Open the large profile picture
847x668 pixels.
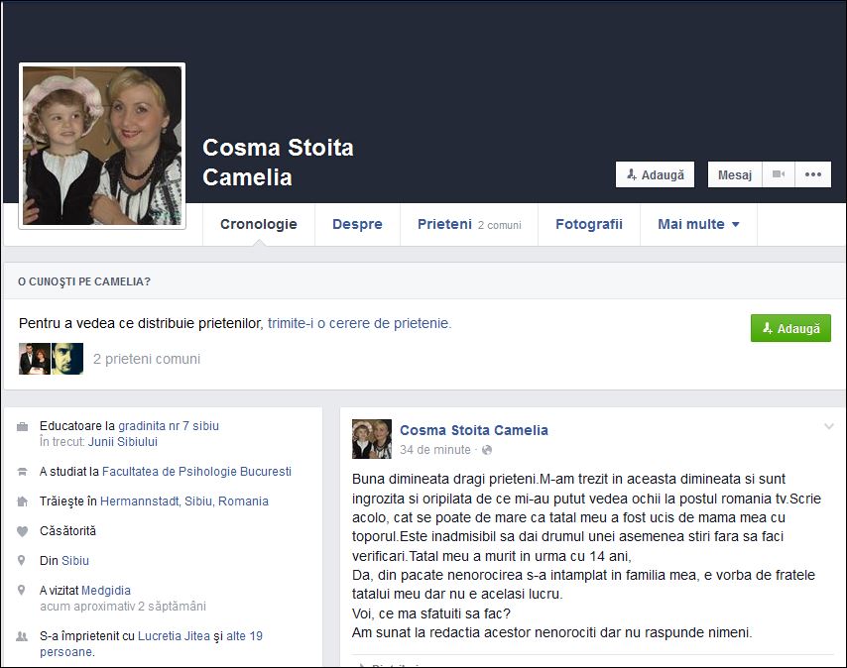click(102, 146)
